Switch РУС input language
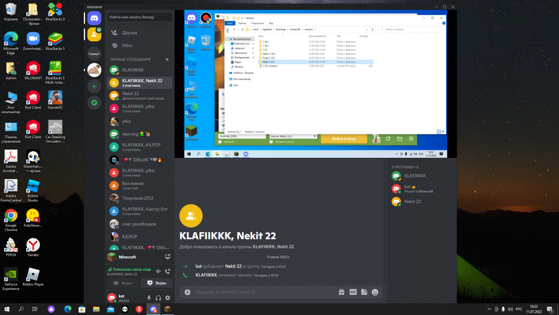 [x=519, y=309]
